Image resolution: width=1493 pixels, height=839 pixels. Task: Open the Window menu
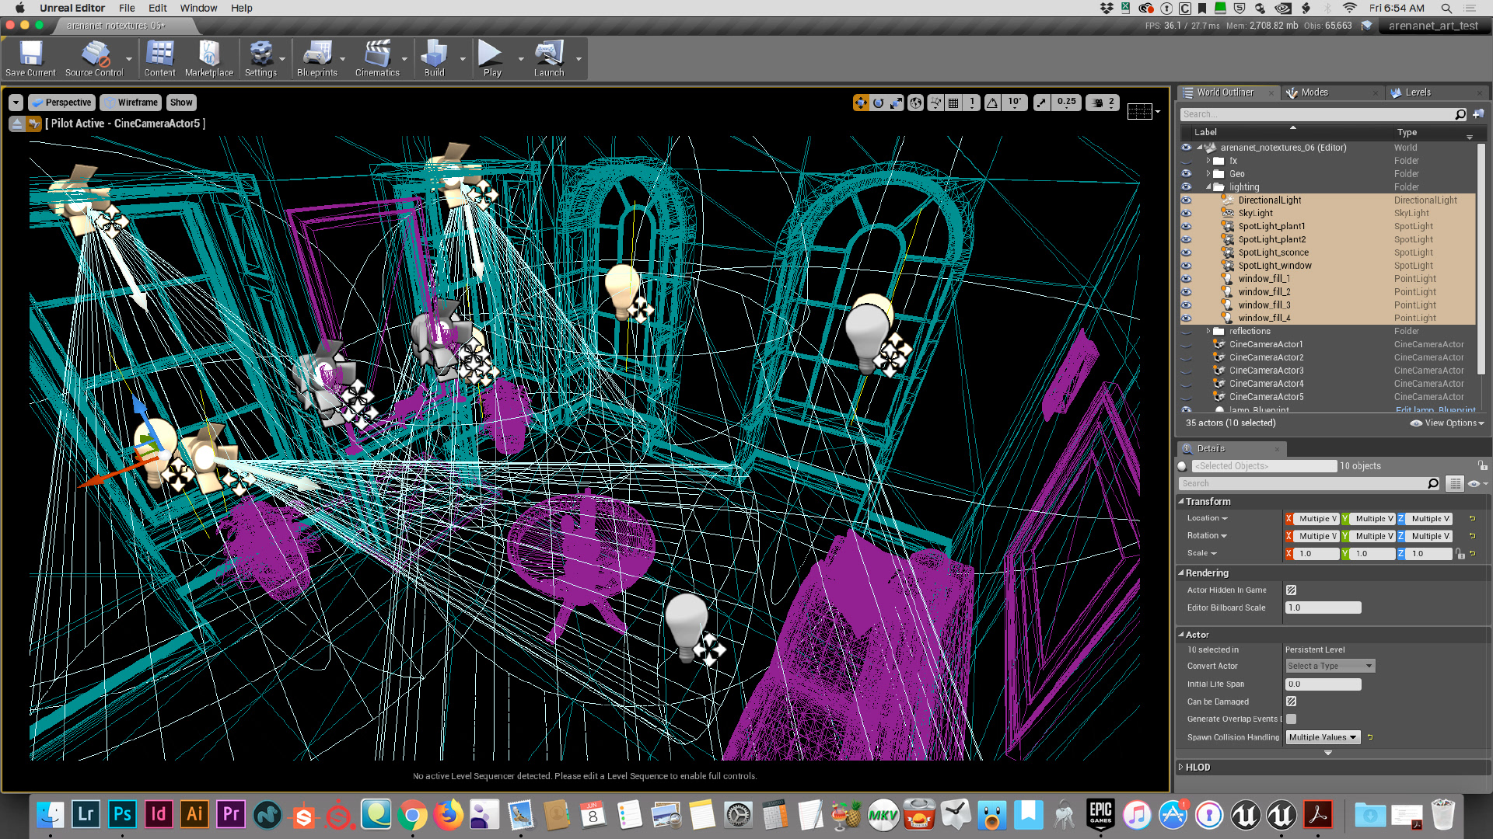click(198, 8)
